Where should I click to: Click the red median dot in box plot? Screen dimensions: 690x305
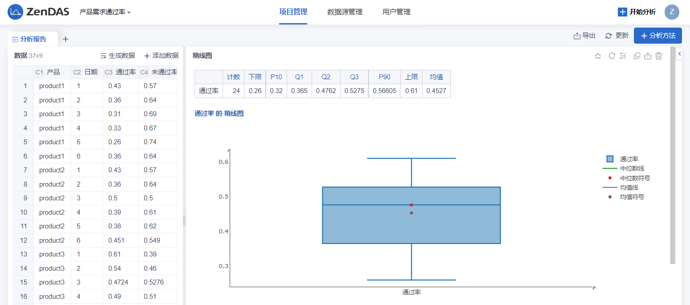[411, 205]
